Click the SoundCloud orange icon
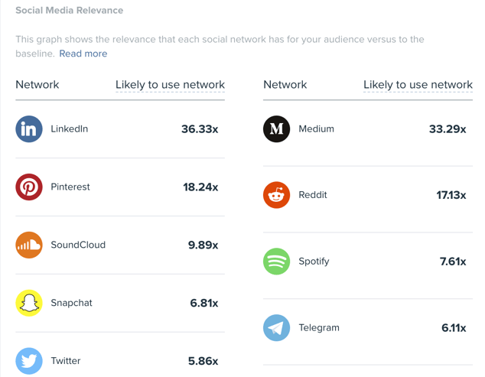 (29, 245)
